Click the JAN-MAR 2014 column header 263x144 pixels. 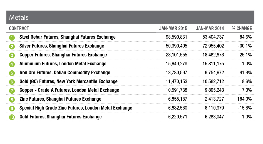click(210, 28)
